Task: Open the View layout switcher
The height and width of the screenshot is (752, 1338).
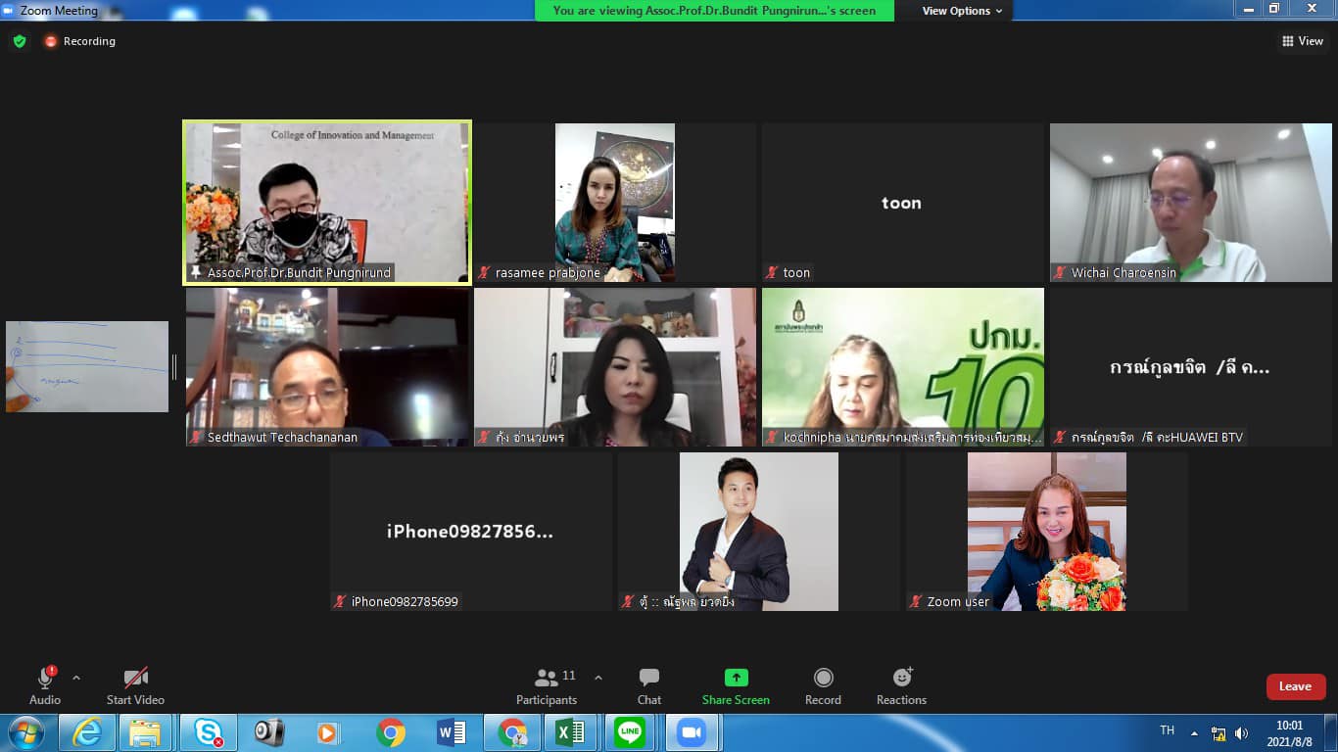Action: click(1303, 41)
